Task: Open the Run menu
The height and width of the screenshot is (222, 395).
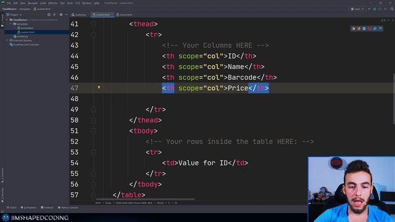Action: 62,3
